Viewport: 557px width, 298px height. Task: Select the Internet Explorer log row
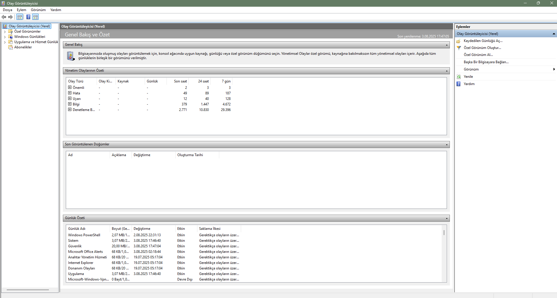click(153, 263)
